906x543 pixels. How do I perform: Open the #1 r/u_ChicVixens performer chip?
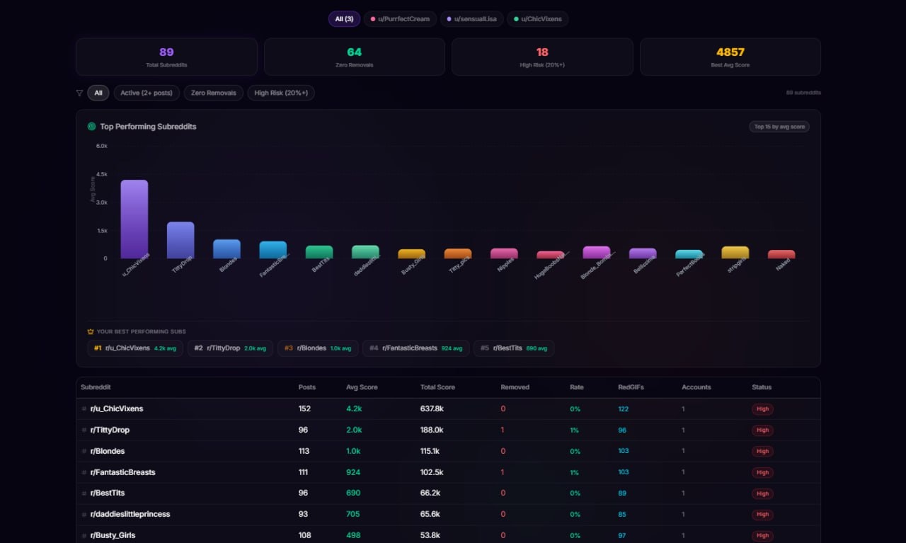pyautogui.click(x=134, y=348)
